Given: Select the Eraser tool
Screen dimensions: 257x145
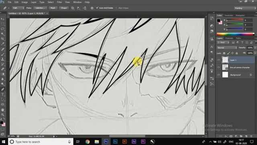Looking at the screenshot, I should point(2,69).
